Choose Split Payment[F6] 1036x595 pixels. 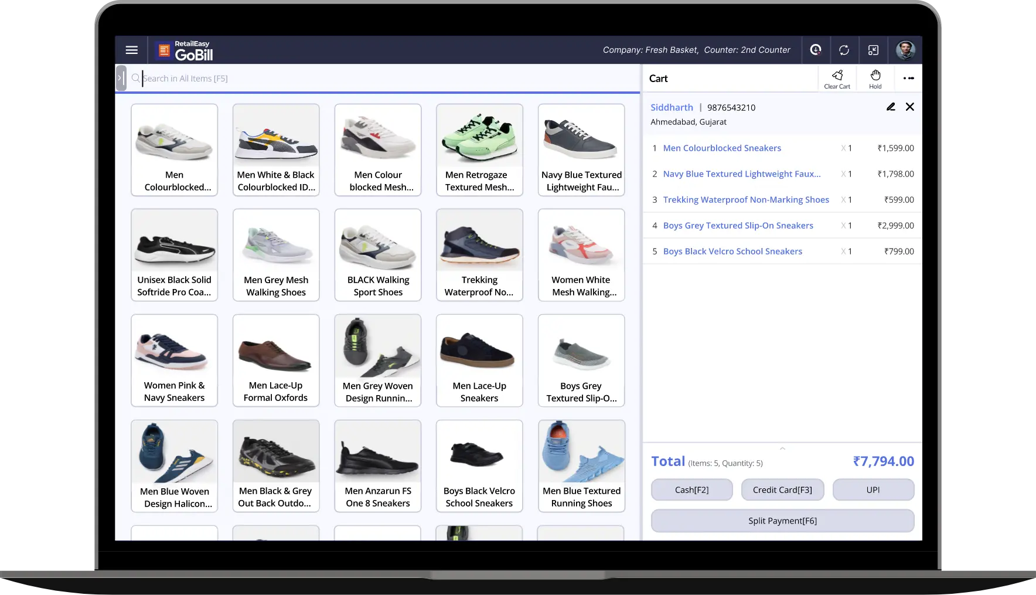coord(782,521)
